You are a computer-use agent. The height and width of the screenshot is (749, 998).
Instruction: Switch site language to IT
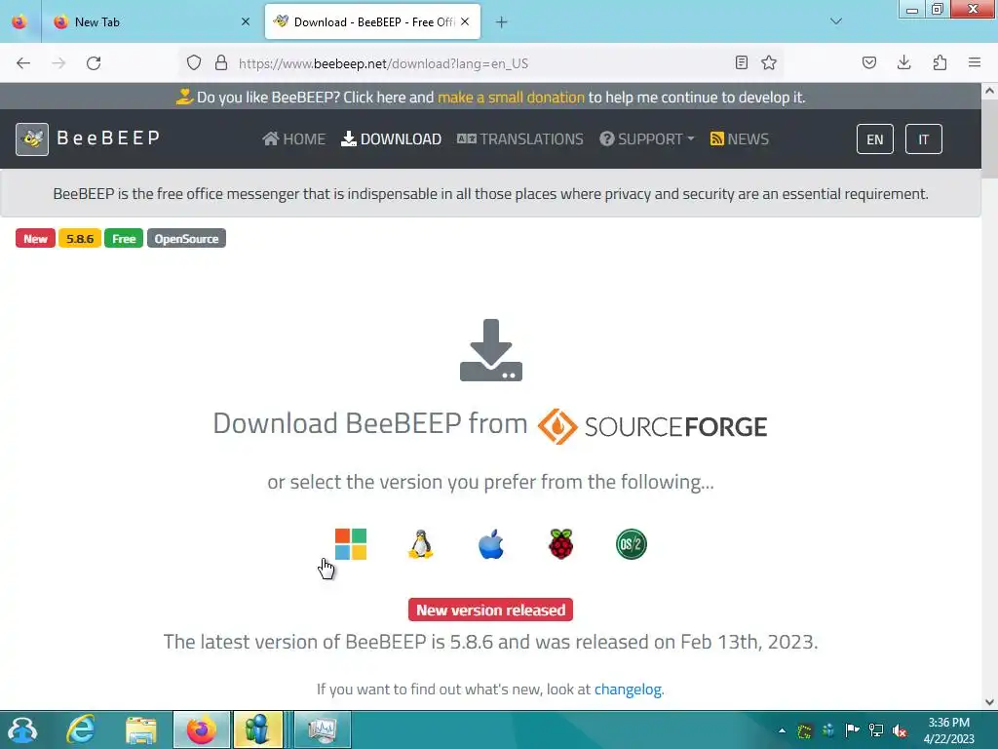923,139
